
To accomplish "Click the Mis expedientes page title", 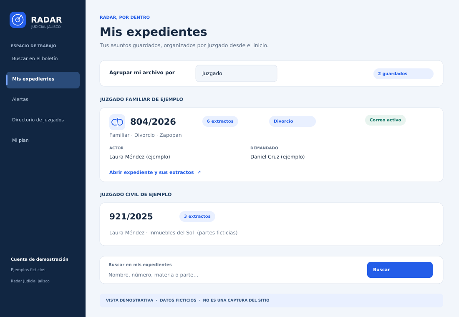I will [154, 32].
